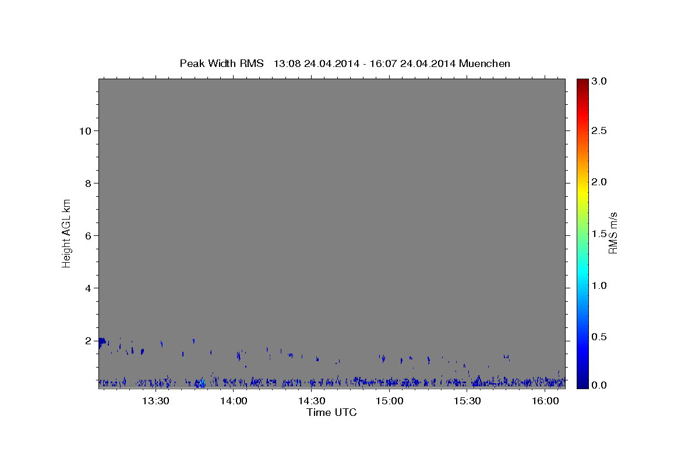Click the 16:00 time tick label
The image size is (699, 466).
tap(545, 401)
